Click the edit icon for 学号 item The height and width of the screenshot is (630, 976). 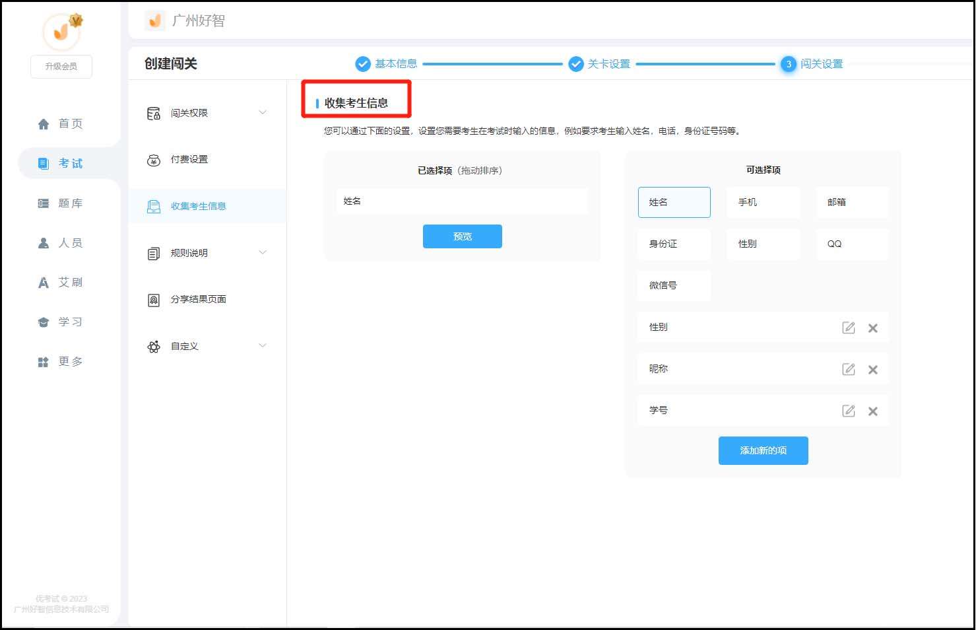(x=849, y=411)
